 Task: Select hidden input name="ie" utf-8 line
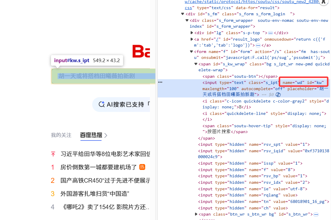click(253, 189)
